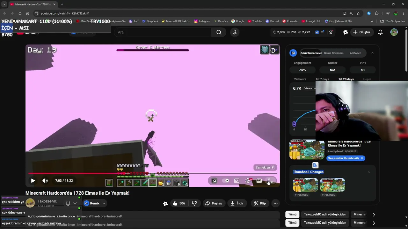408x229 pixels.
Task: Click vidIQ blue IQ logo in header stats
Action: coord(317,32)
